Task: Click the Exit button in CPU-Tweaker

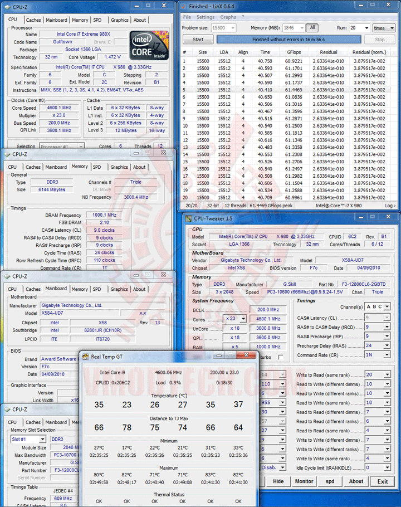Action: (x=383, y=481)
